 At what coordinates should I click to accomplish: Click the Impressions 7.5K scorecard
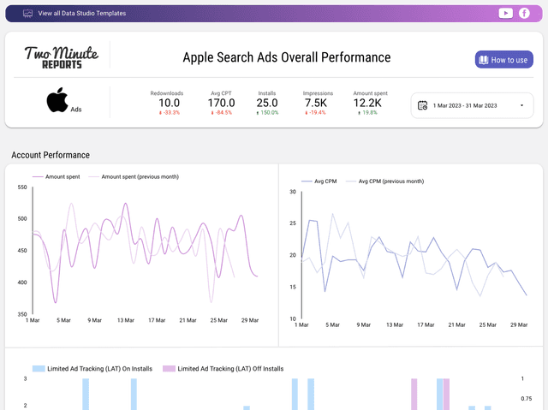(x=318, y=103)
